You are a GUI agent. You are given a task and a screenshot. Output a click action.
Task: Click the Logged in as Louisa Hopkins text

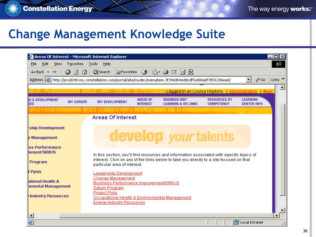tap(194, 91)
